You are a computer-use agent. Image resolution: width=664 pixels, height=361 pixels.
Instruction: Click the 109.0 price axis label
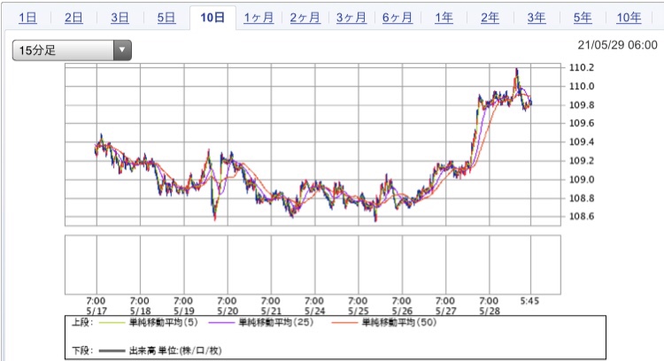point(582,180)
